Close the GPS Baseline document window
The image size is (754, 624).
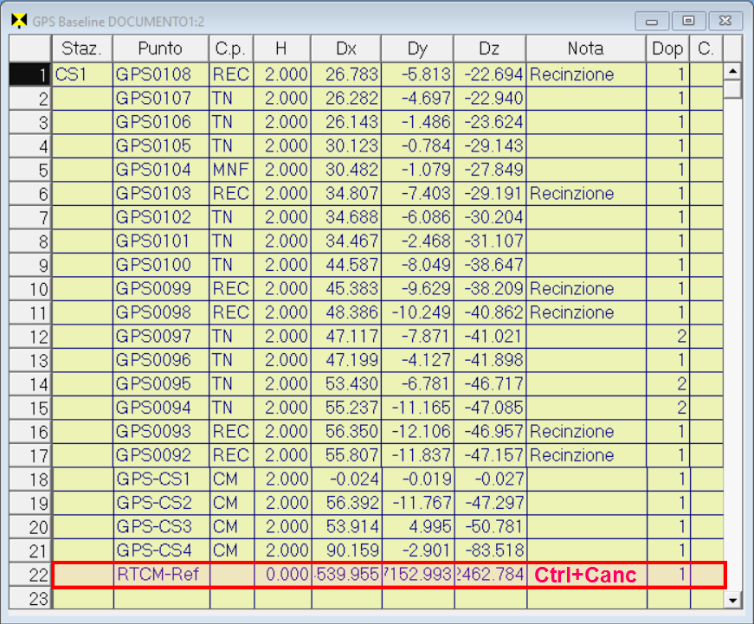click(x=725, y=20)
